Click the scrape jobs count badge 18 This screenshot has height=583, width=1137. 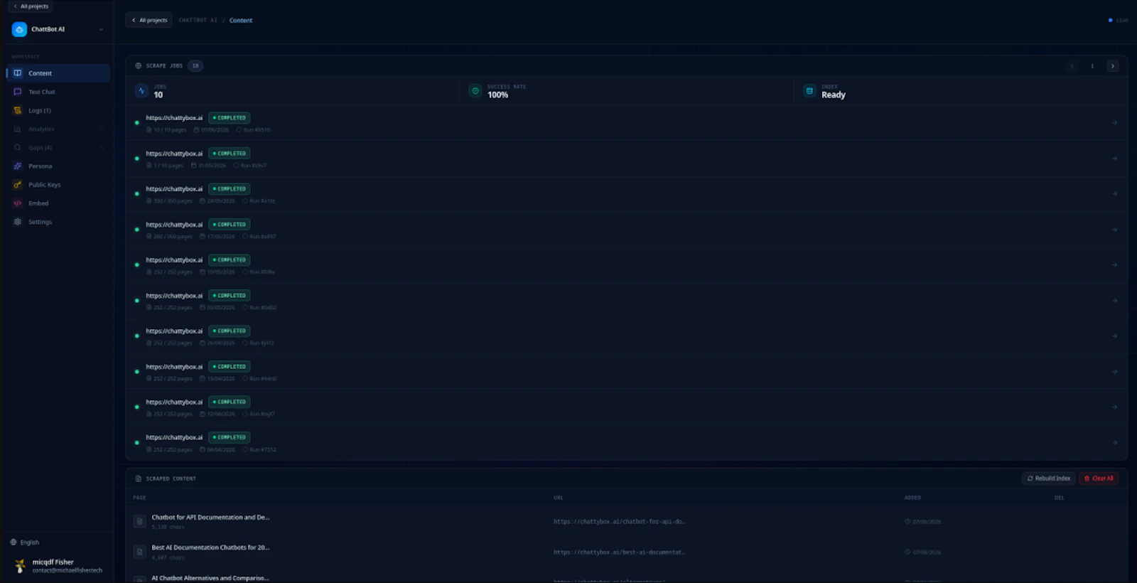pos(195,65)
